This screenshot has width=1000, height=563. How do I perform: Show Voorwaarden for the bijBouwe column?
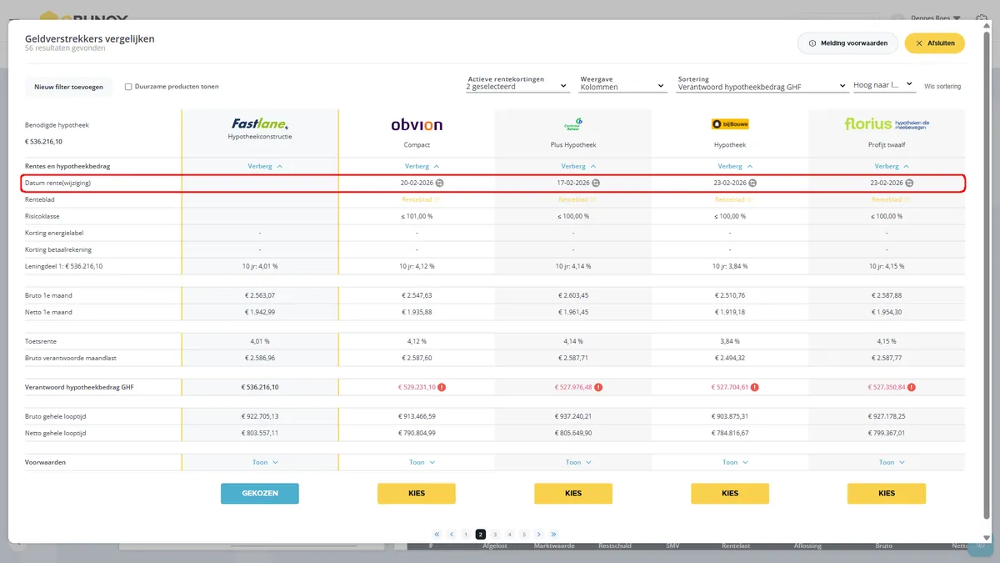(735, 462)
